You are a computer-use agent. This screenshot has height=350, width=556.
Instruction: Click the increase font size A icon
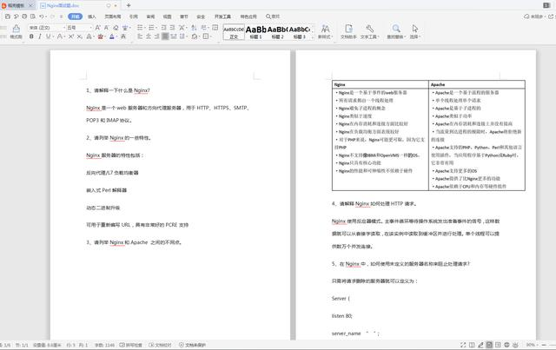coord(98,27)
